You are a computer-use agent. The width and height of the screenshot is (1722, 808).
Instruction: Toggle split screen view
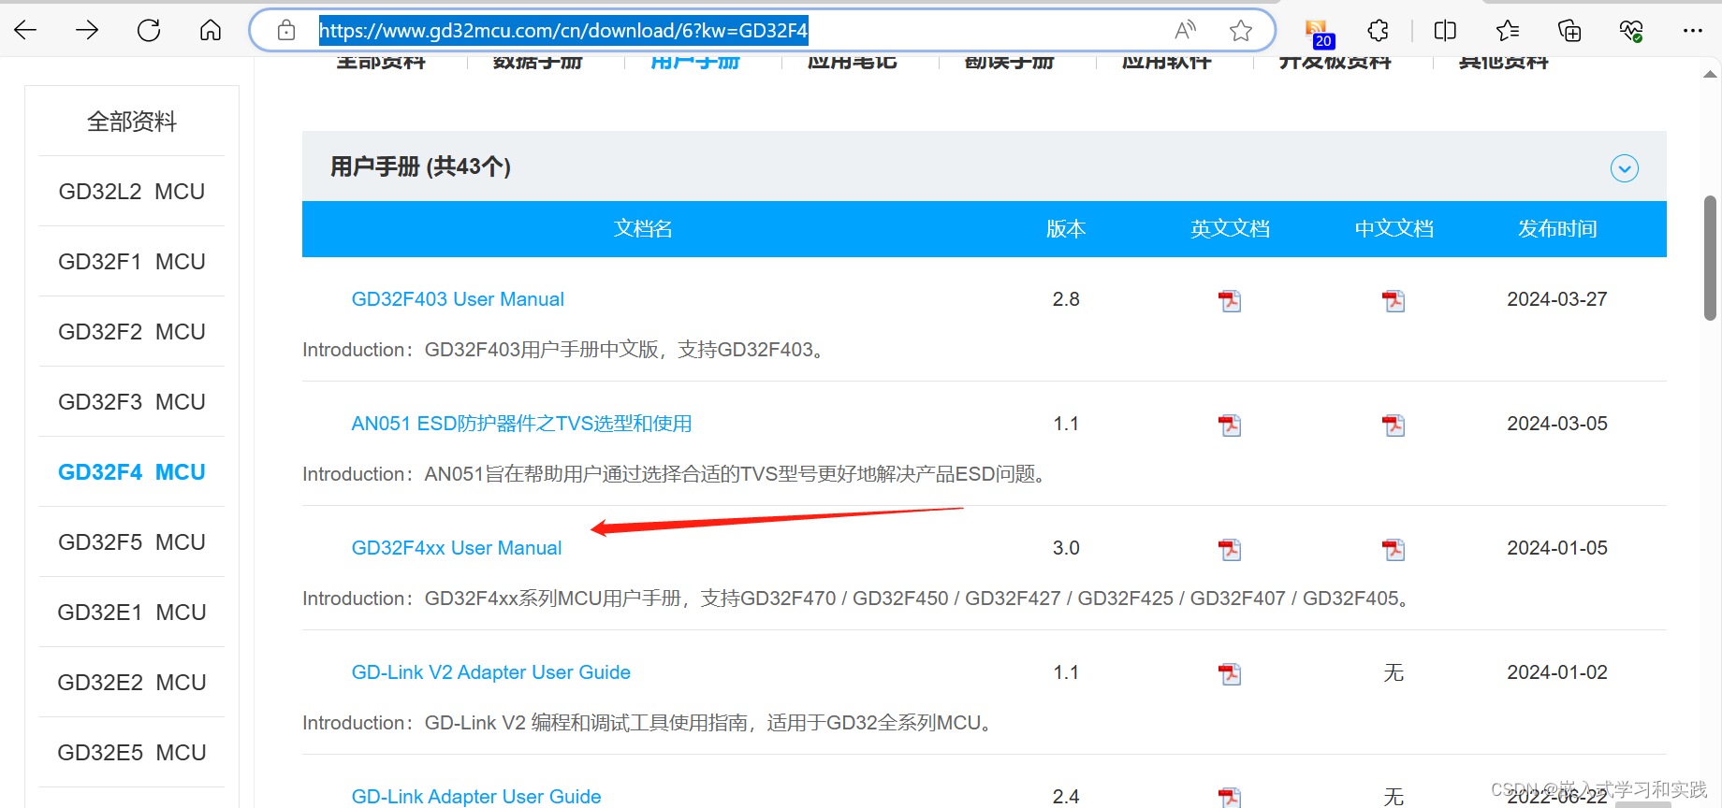pos(1445,30)
